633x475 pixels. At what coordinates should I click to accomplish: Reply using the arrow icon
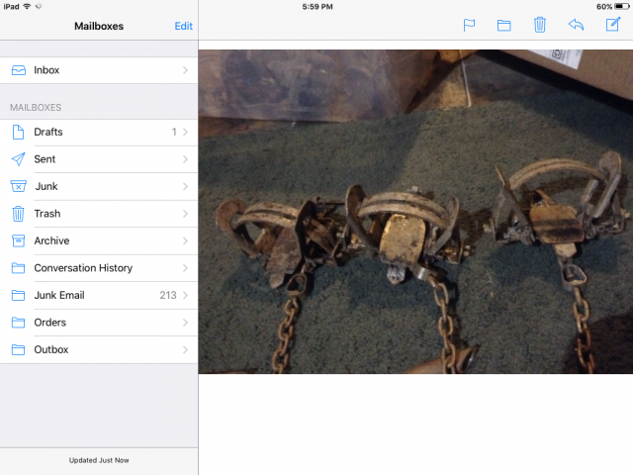click(x=576, y=25)
